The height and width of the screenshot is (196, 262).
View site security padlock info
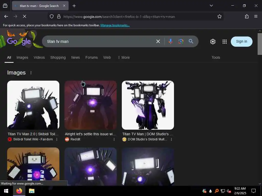[59, 17]
